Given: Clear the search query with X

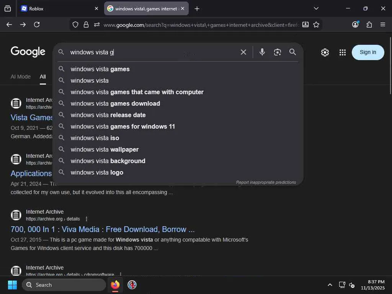Looking at the screenshot, I should pyautogui.click(x=243, y=52).
